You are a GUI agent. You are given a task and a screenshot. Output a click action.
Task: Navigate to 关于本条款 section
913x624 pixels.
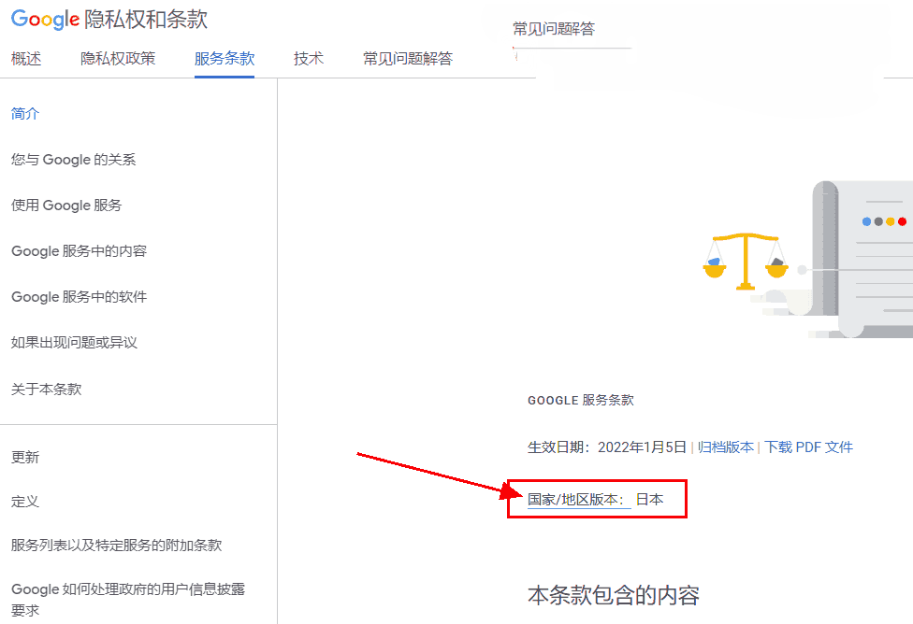(47, 389)
